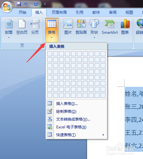The height and width of the screenshot is (159, 143).
Task: Click the redo arrow icon
Action: [36, 4]
